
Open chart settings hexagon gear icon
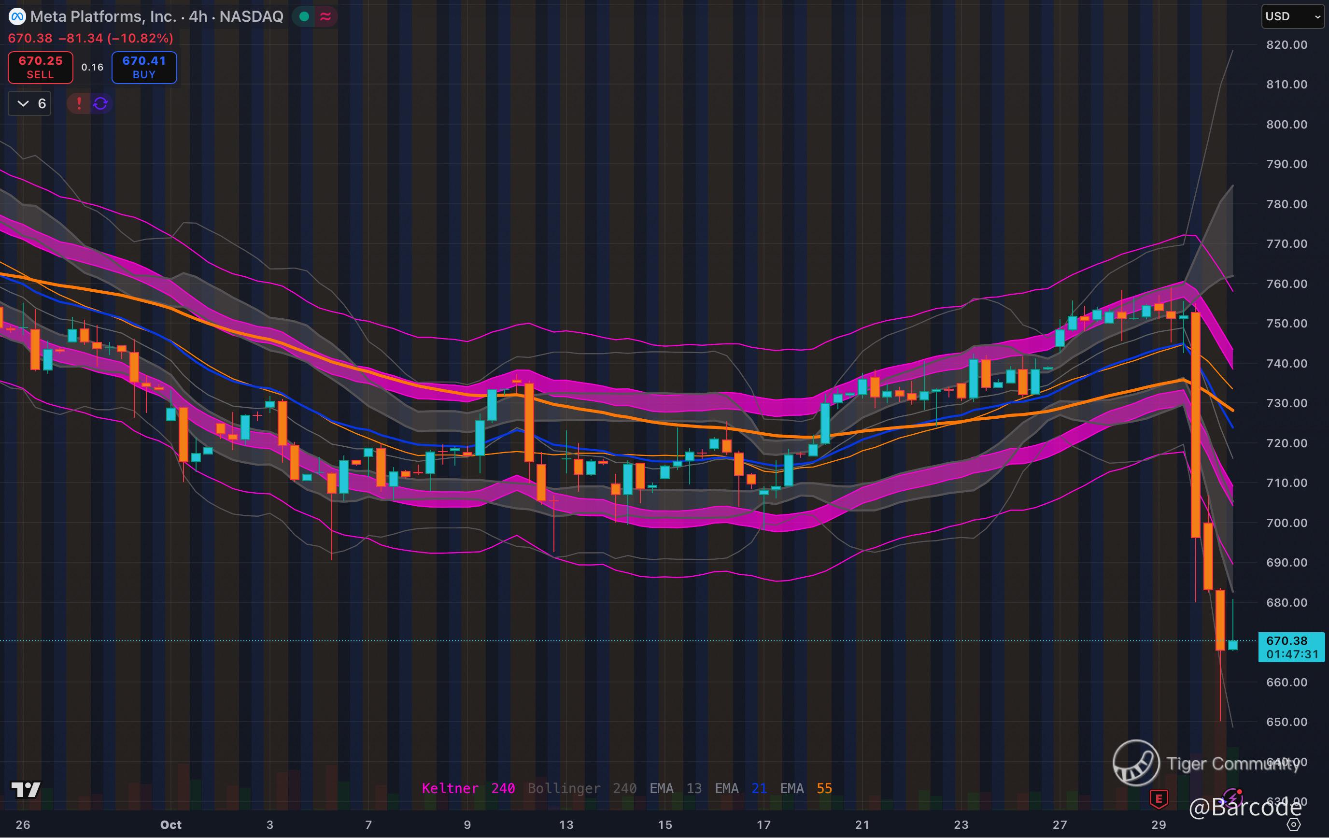coord(1293,824)
